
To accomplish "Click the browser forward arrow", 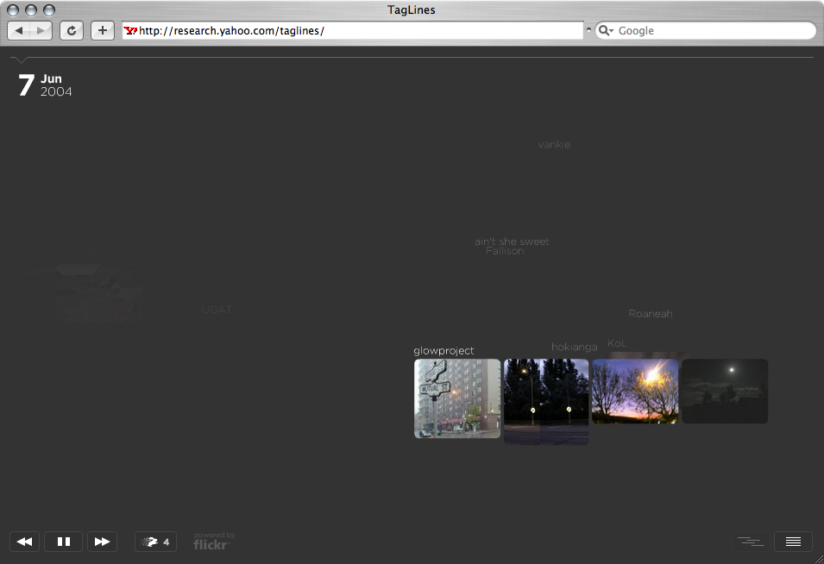I will pyautogui.click(x=41, y=30).
